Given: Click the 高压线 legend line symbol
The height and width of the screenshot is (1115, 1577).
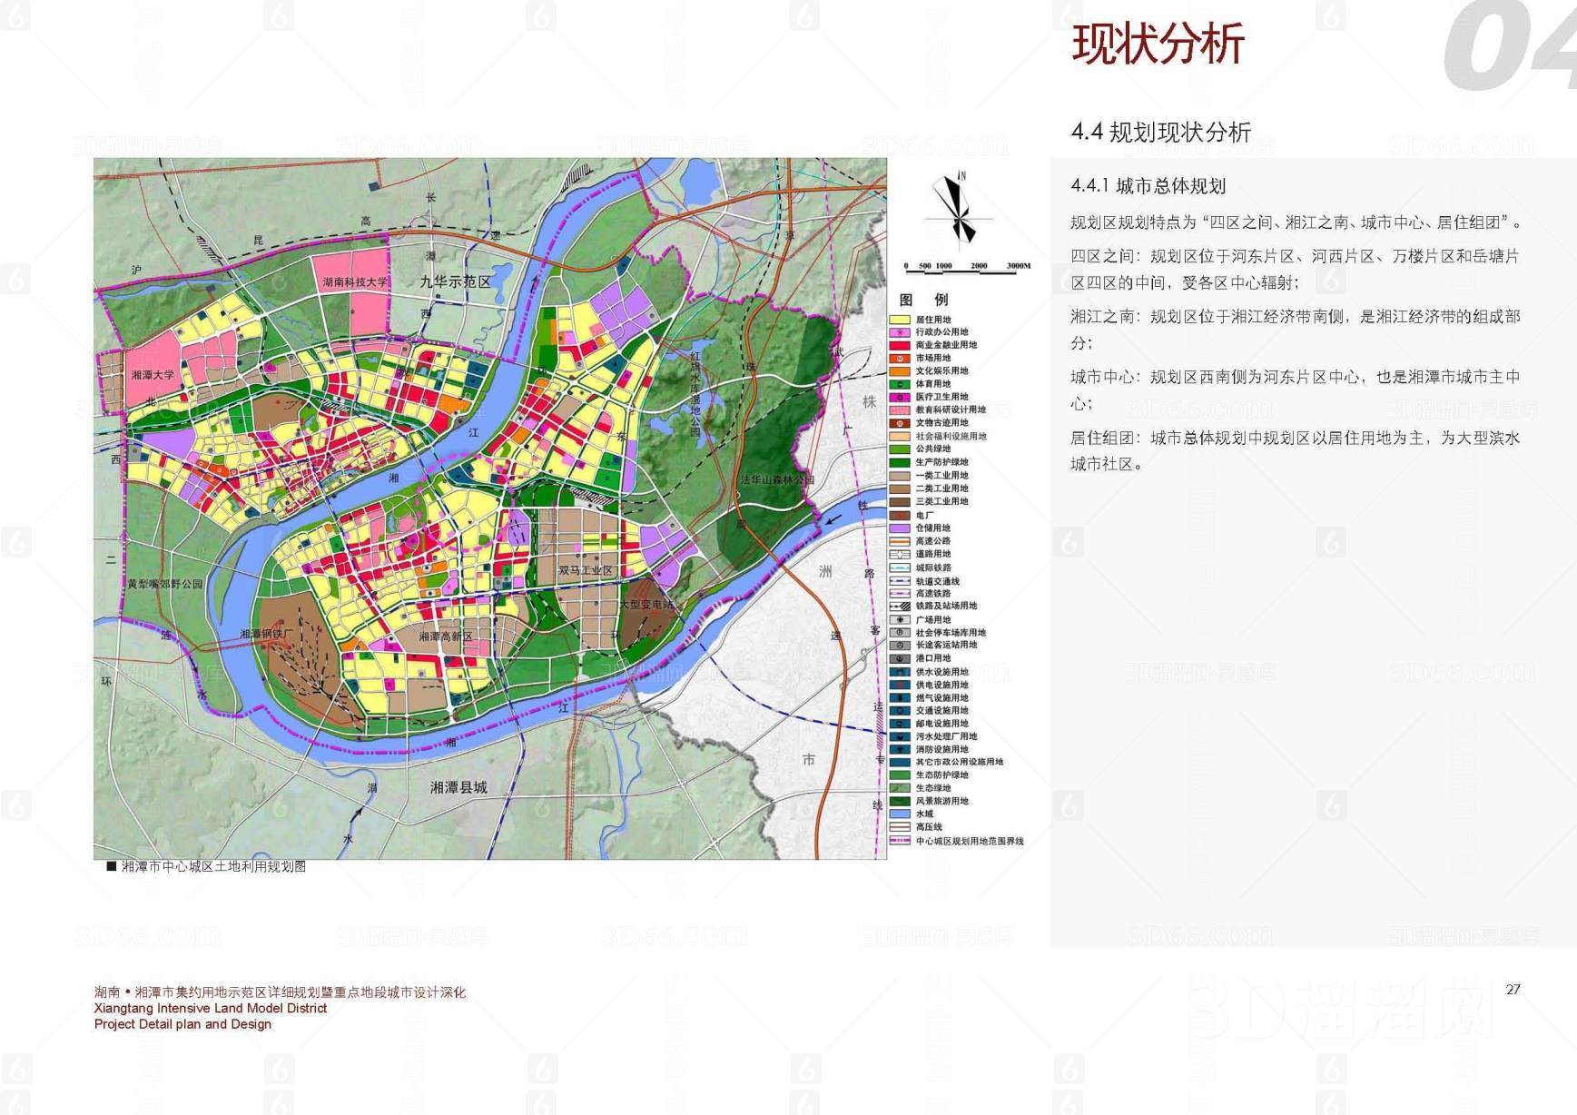Looking at the screenshot, I should point(899,827).
